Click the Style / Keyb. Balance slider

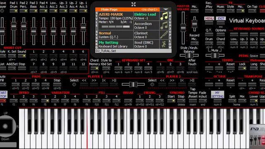(189, 55)
